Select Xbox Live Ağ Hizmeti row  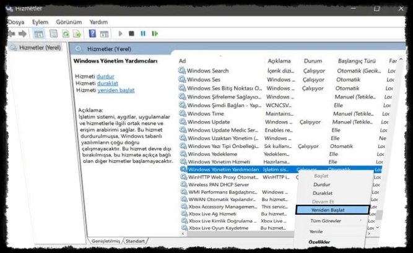pyautogui.click(x=279, y=214)
